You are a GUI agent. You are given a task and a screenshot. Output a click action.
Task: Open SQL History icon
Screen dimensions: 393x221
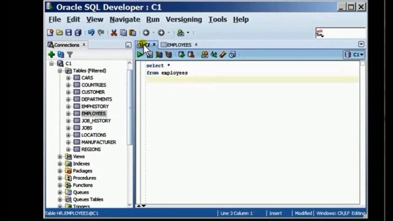(232, 55)
